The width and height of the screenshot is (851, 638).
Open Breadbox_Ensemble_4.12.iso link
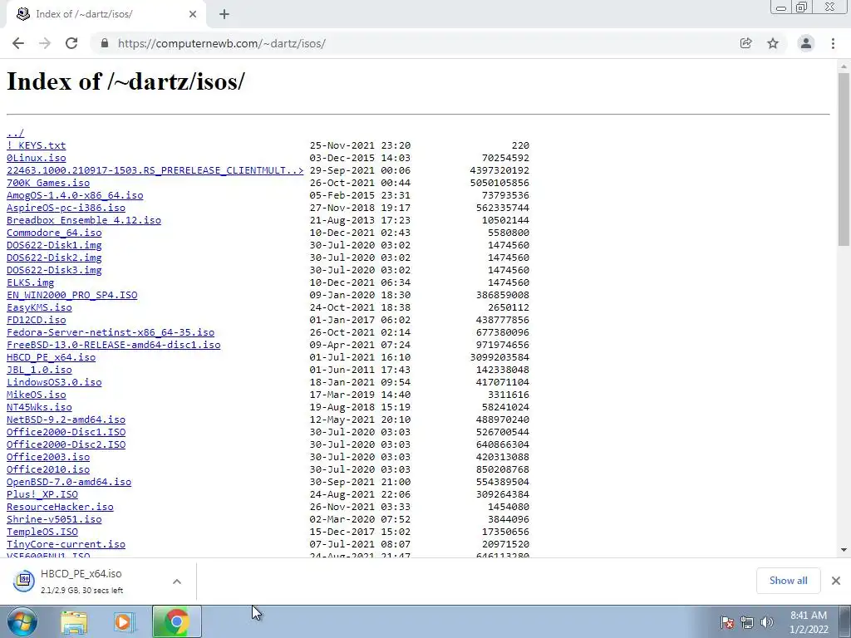(84, 220)
